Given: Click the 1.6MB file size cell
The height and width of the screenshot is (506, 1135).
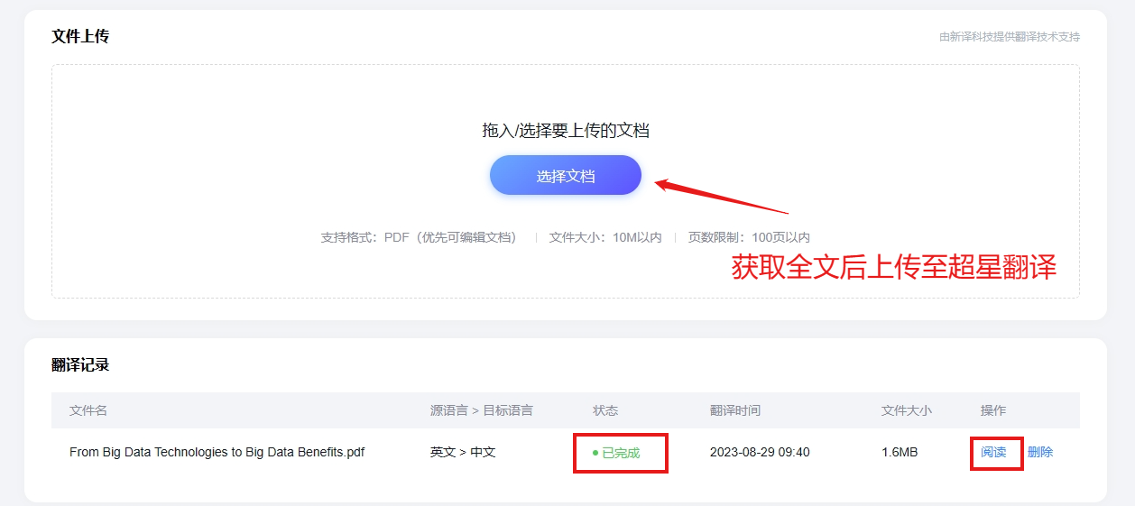Looking at the screenshot, I should coord(900,452).
